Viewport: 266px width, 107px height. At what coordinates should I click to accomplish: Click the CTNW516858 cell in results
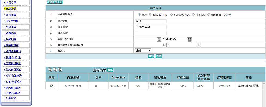tap(73, 86)
